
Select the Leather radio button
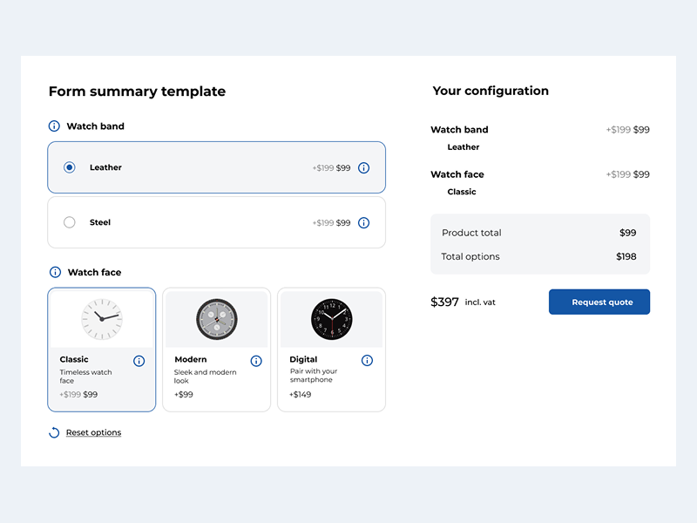(x=69, y=167)
